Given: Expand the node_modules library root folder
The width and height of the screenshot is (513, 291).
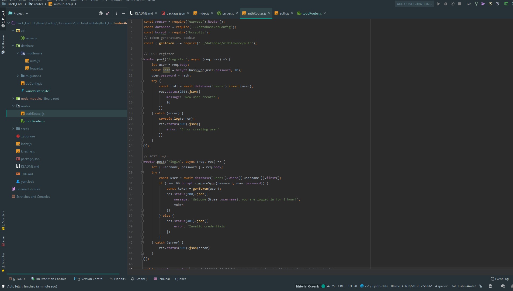Looking at the screenshot, I should pos(13,98).
